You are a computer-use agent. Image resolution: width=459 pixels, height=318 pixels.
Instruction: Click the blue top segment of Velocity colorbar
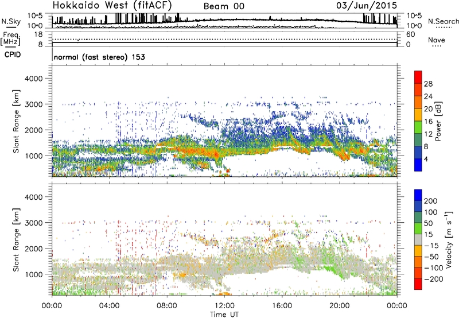(418, 195)
